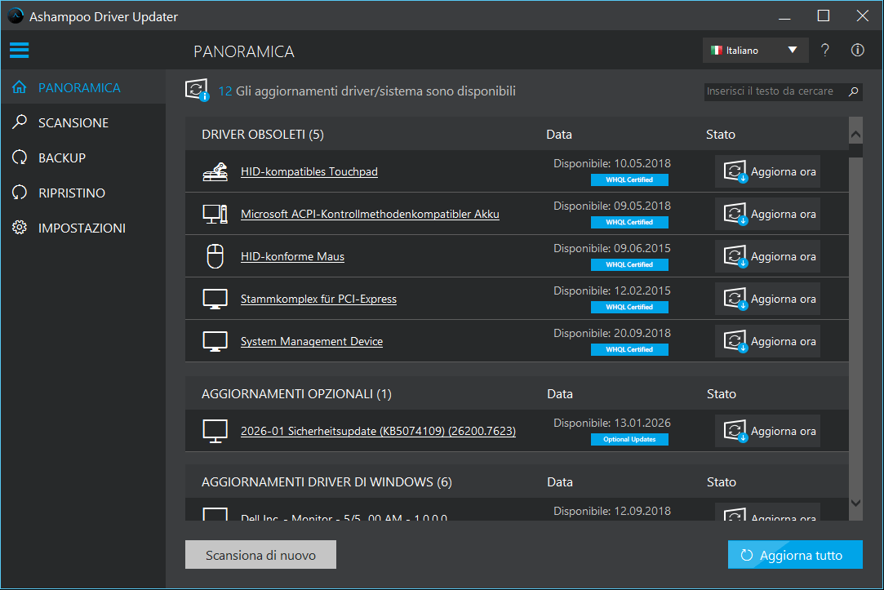
Task: Open Impostazioni settings page
Action: (82, 228)
